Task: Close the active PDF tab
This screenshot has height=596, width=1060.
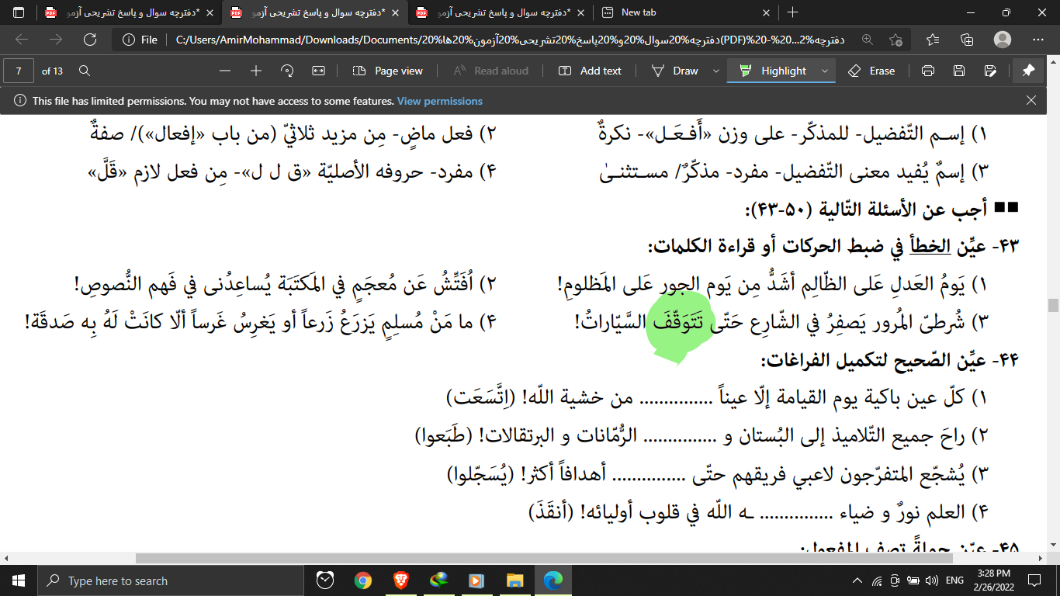Action: coord(396,12)
